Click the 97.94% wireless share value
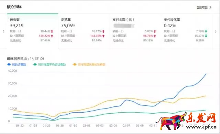The width and height of the screenshot is (220, 134). click(x=97, y=41)
